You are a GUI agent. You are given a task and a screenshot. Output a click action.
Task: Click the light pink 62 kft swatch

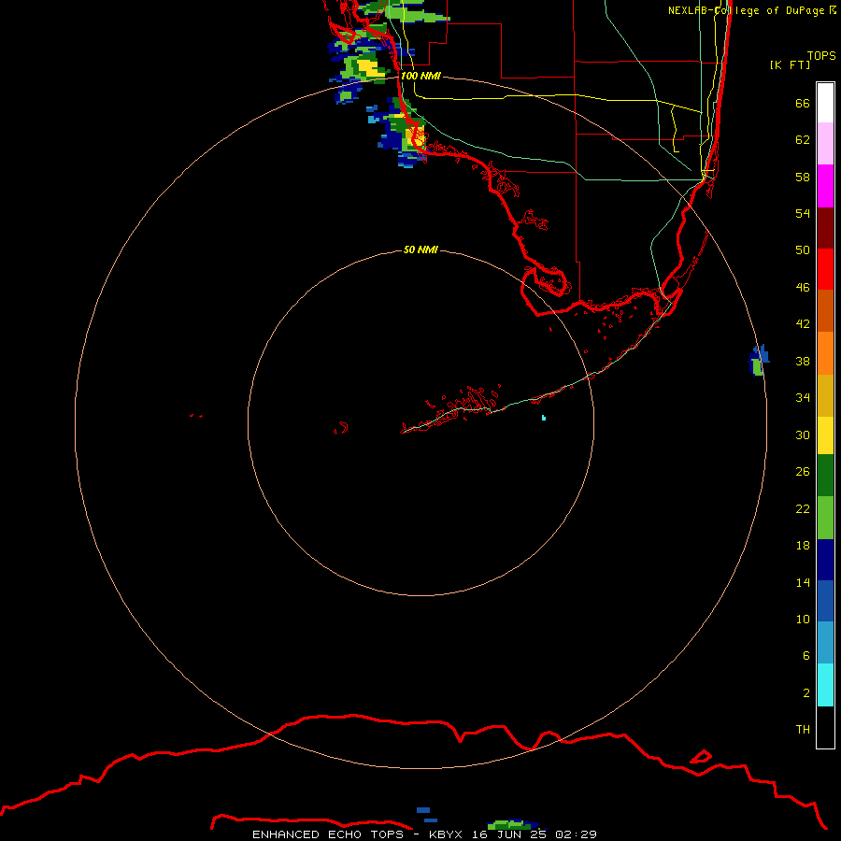(825, 144)
